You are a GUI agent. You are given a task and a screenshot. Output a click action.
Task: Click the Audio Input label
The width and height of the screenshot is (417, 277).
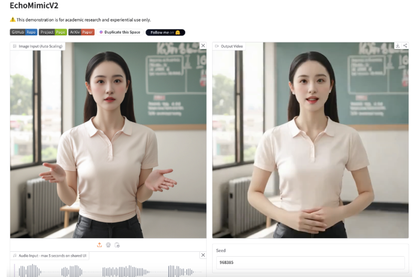[52, 255]
